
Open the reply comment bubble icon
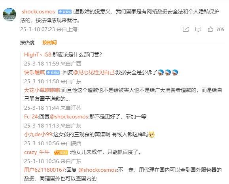click(x=198, y=29)
